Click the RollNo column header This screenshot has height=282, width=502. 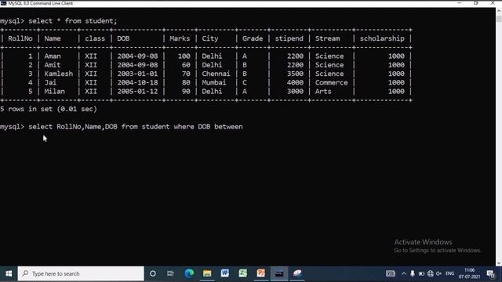click(20, 38)
